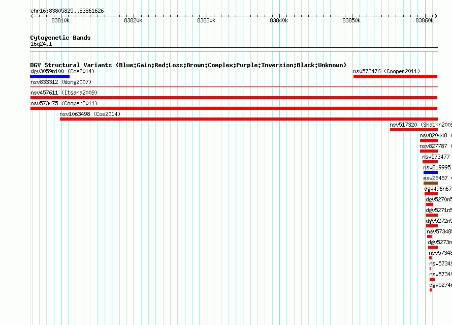
Task: Open the nsv1063498 (Coe2014) label
Action: click(x=90, y=114)
